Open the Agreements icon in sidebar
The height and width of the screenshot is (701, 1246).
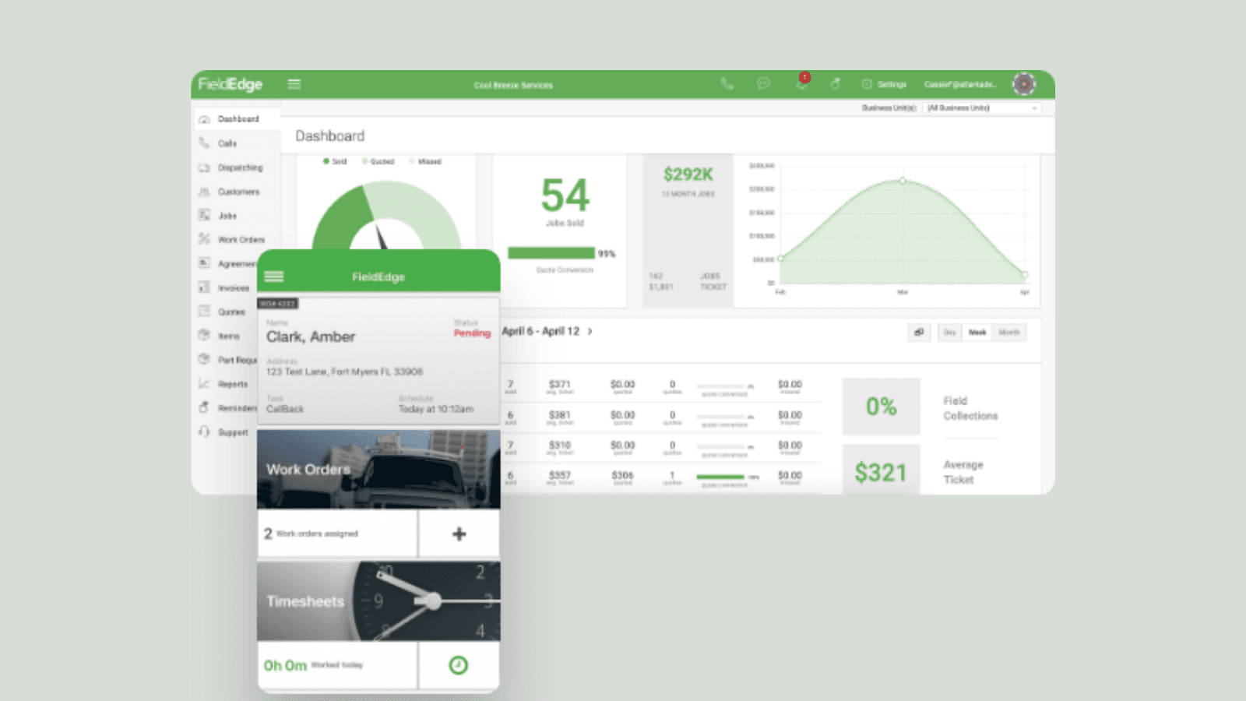pyautogui.click(x=204, y=263)
